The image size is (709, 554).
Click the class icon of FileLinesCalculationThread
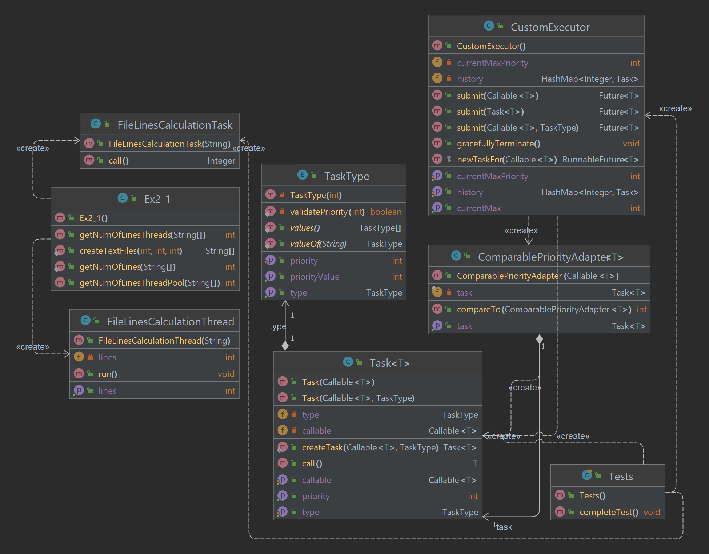85,320
